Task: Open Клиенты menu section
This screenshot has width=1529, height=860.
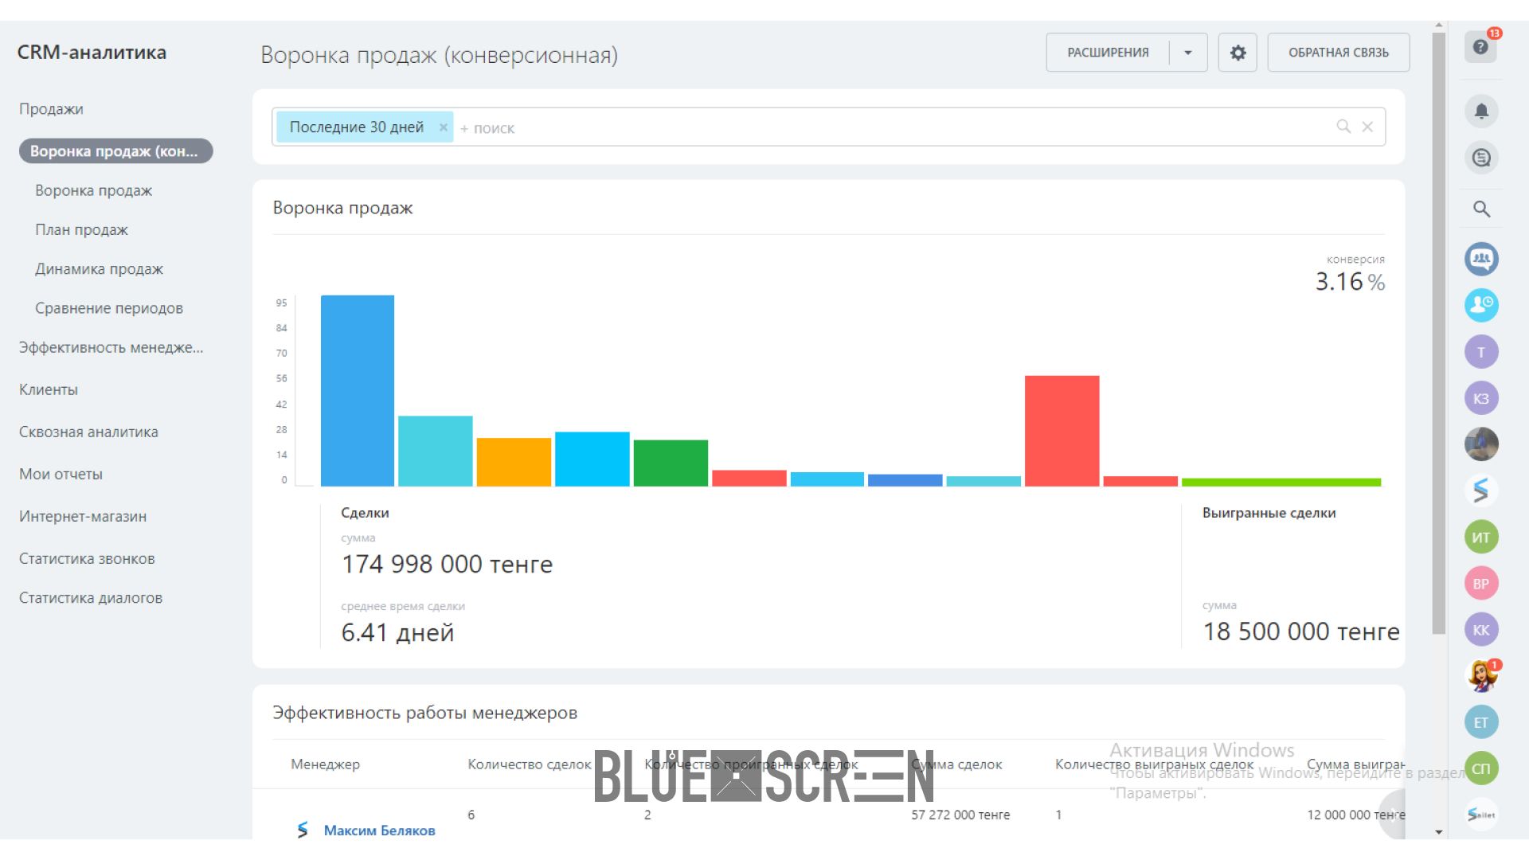Action: [x=49, y=389]
